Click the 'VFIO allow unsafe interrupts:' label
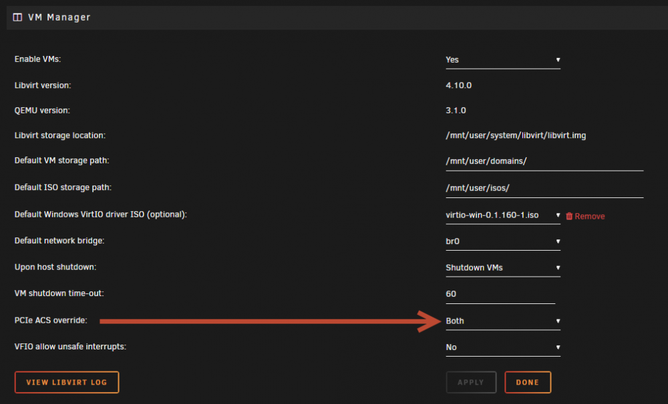The height and width of the screenshot is (404, 668). pos(70,347)
